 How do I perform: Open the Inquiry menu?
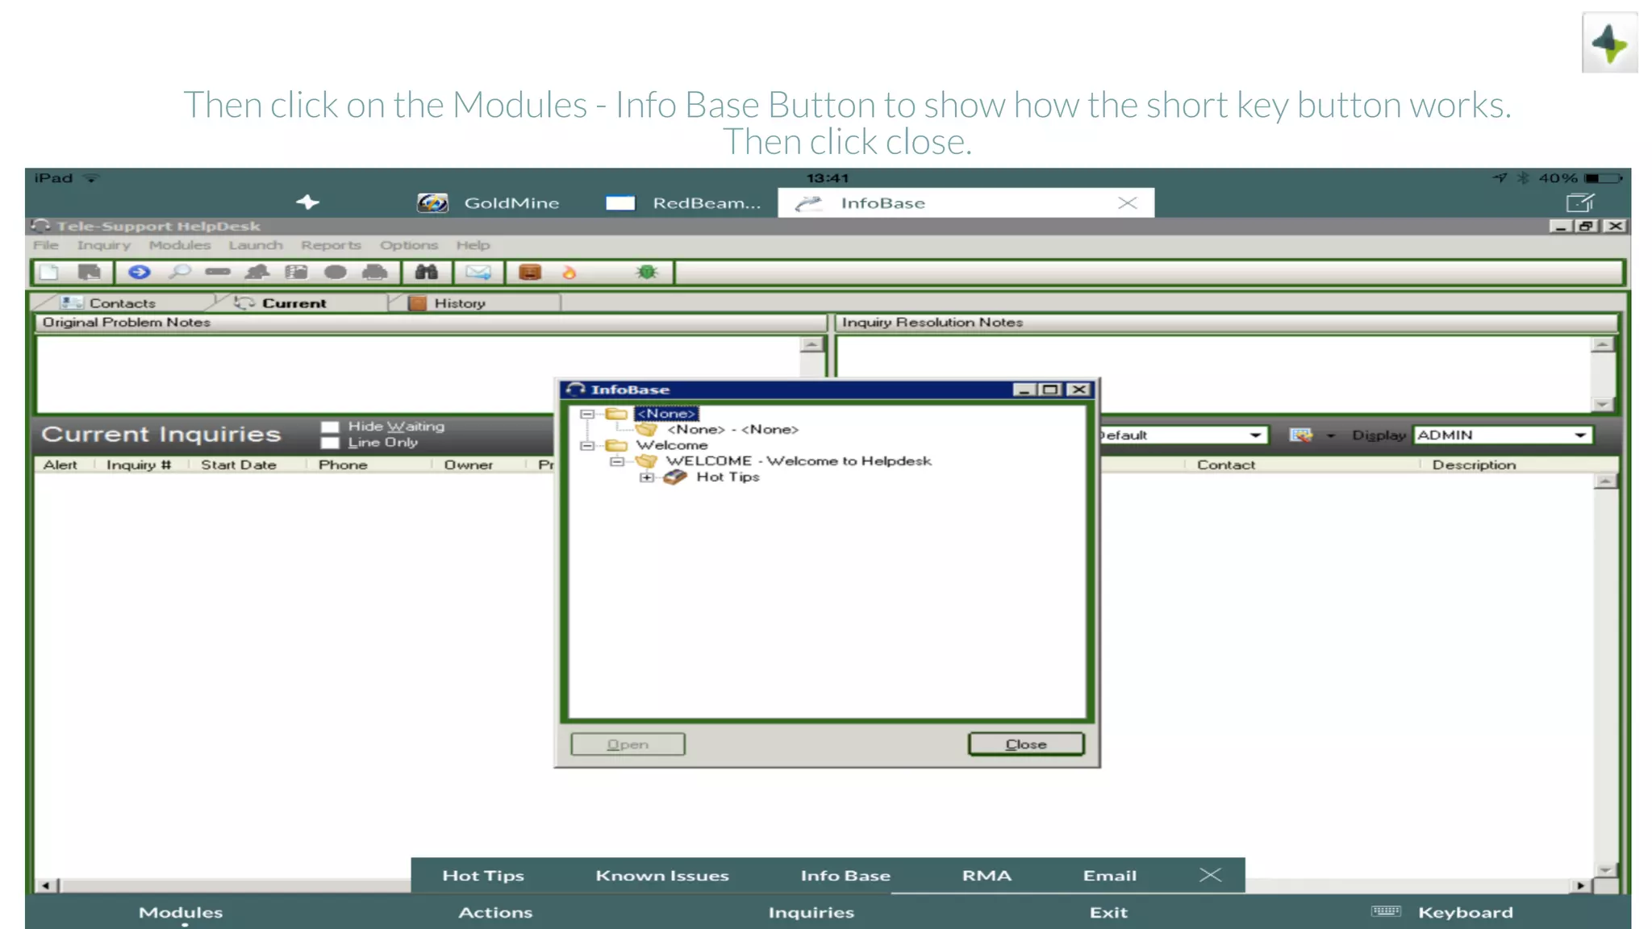pos(103,245)
